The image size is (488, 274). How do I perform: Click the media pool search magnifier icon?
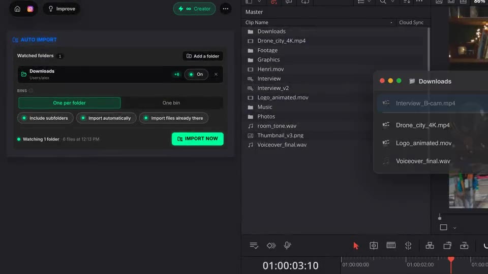383,2
